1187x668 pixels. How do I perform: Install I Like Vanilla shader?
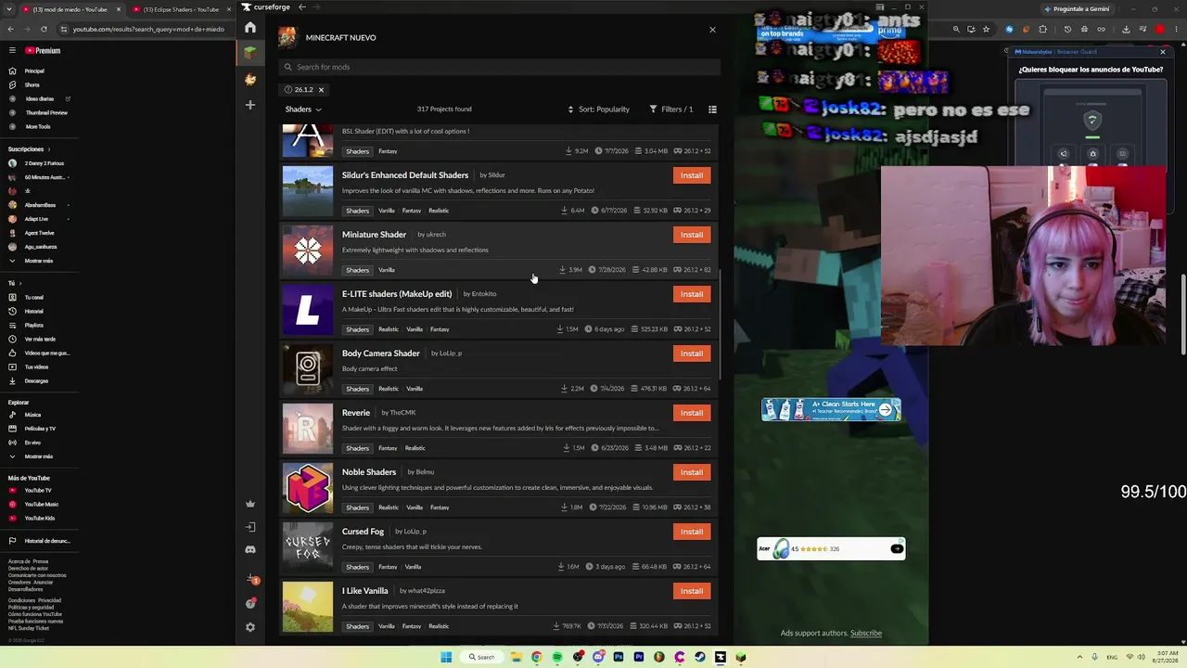[x=692, y=591]
